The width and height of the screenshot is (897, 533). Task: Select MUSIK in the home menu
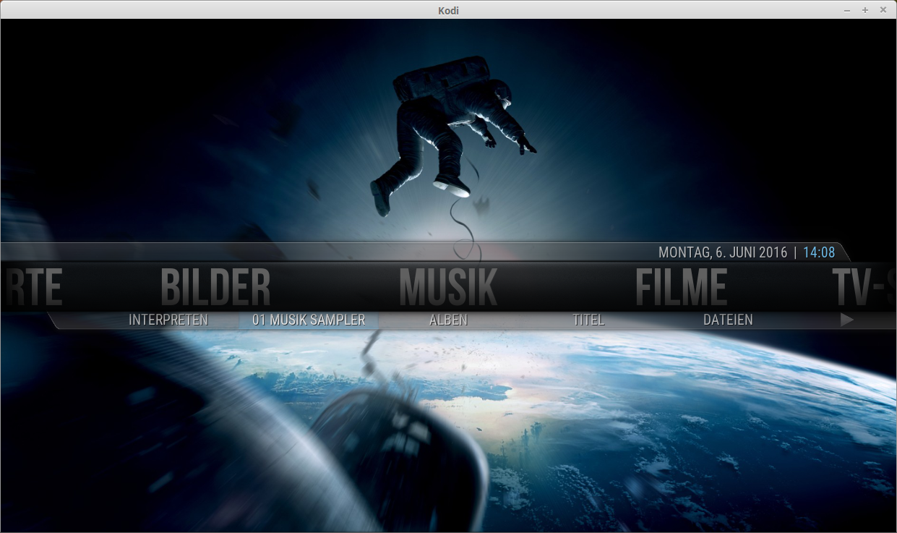coord(448,287)
